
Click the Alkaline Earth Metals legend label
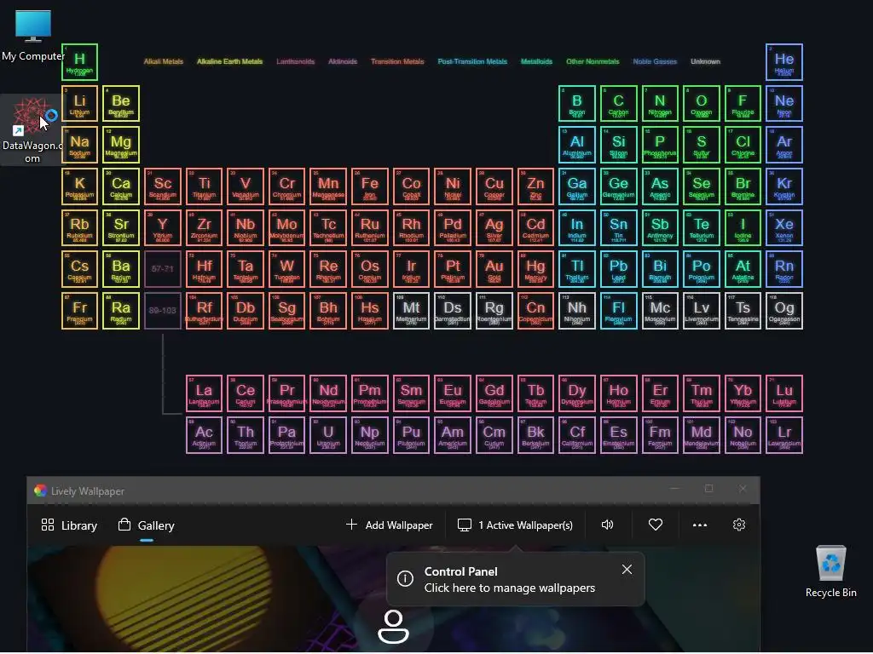coord(229,61)
